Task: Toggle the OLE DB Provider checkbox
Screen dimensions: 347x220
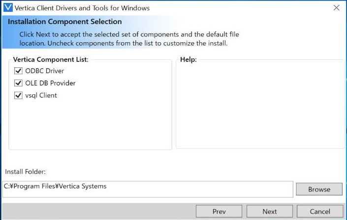Action: click(19, 83)
